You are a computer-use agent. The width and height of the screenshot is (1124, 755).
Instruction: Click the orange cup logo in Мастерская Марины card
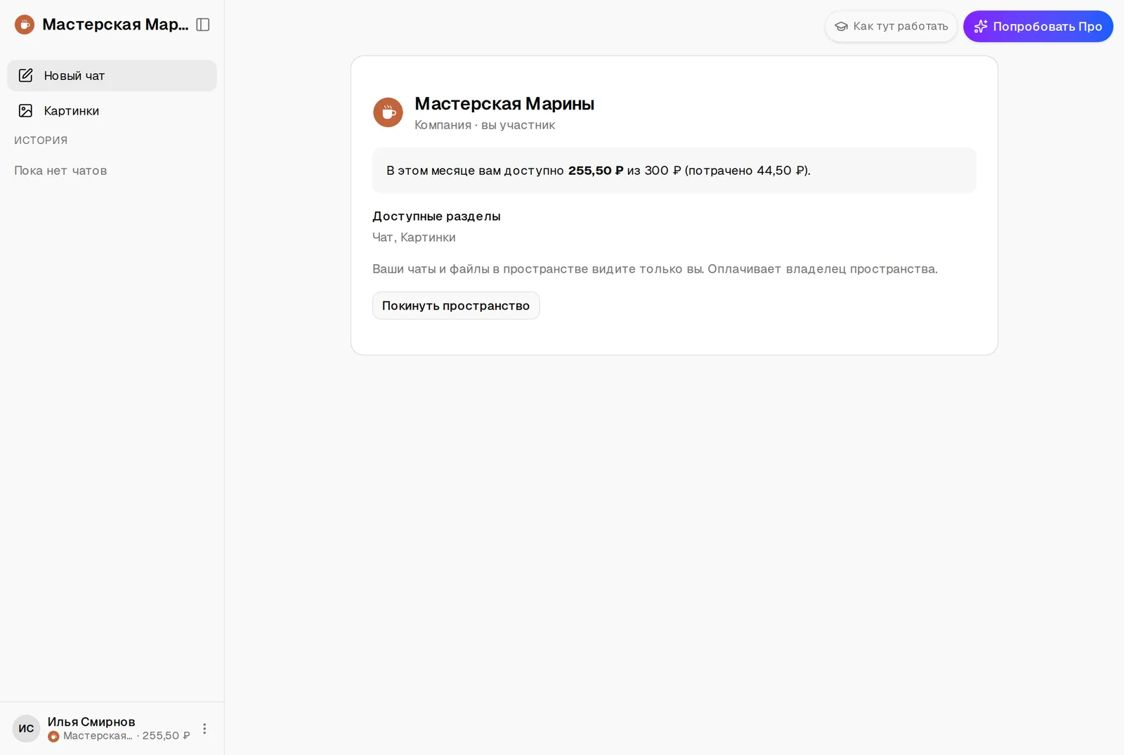[388, 112]
